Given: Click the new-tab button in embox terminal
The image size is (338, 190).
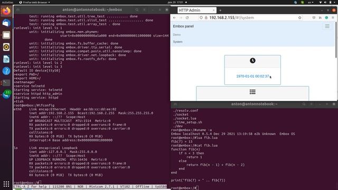Looking at the screenshot, I should coord(18,9).
